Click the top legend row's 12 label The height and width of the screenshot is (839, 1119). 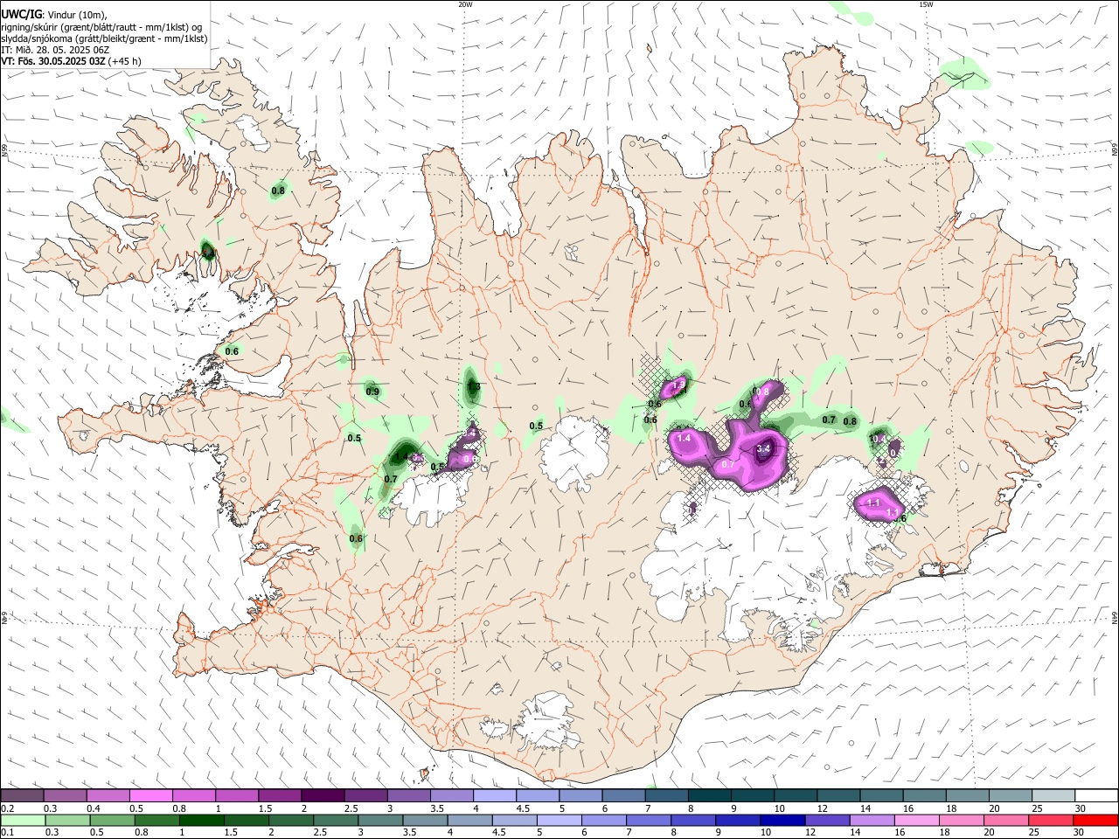click(822, 808)
